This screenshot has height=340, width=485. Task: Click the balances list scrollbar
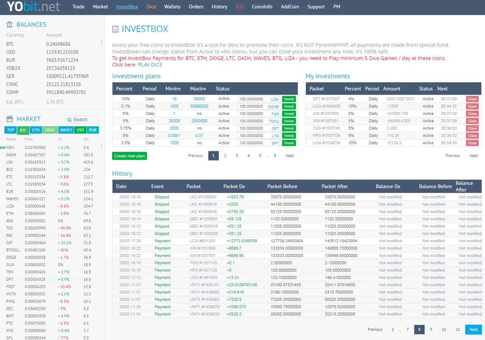pos(102,43)
